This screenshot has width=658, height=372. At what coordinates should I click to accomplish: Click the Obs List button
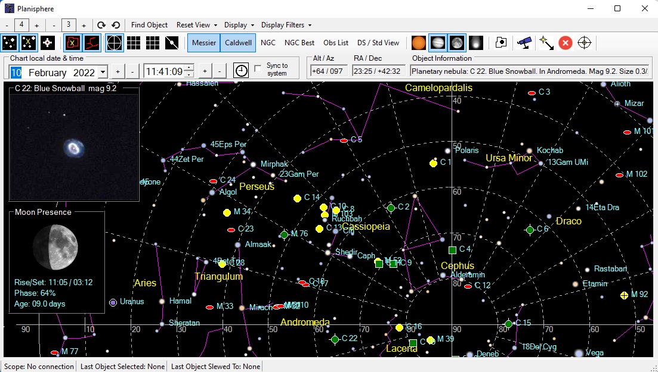[336, 43]
